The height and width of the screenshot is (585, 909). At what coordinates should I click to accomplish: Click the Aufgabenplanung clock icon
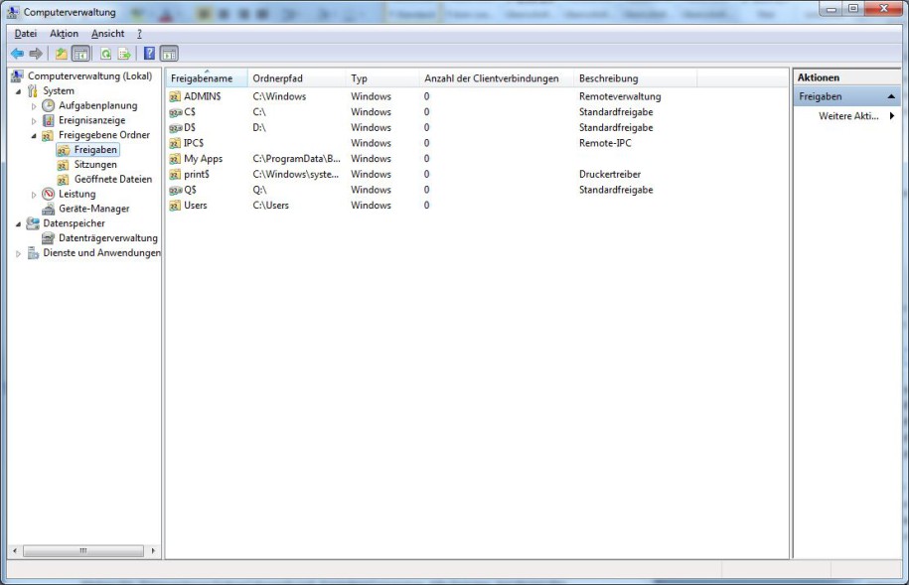point(49,105)
